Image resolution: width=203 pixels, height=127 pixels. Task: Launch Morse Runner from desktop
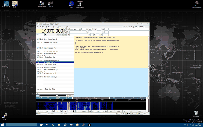(x=42, y=4)
